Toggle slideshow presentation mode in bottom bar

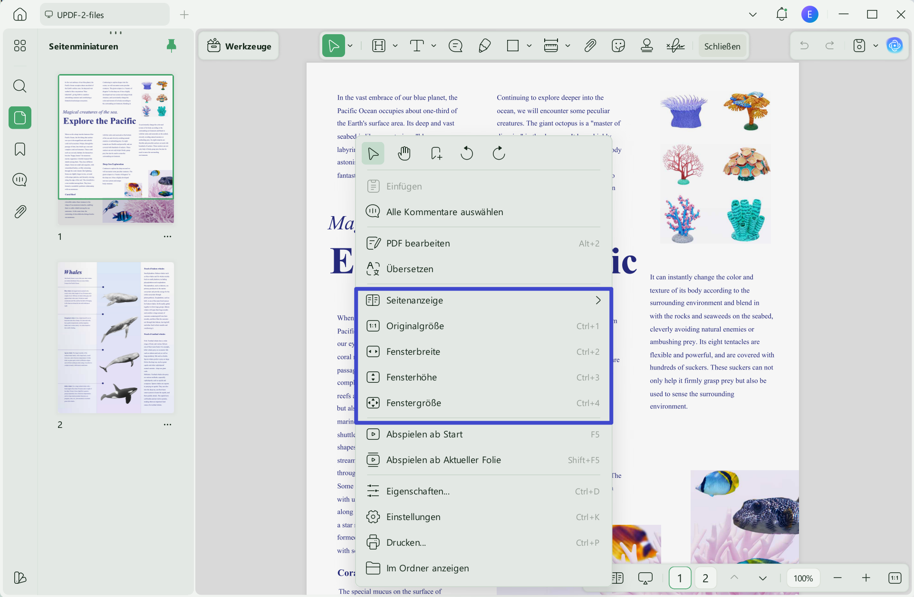645,578
